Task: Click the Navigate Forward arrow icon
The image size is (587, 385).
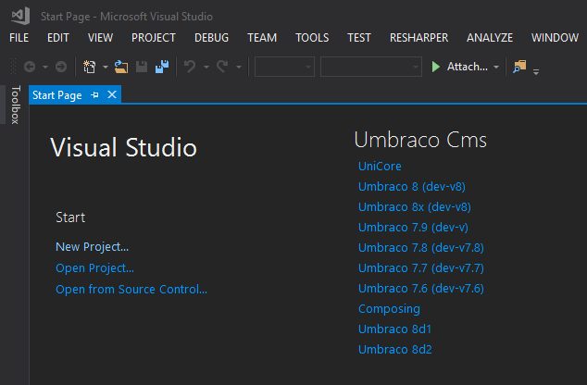Action: 61,67
